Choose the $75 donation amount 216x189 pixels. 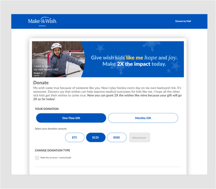click(75, 138)
